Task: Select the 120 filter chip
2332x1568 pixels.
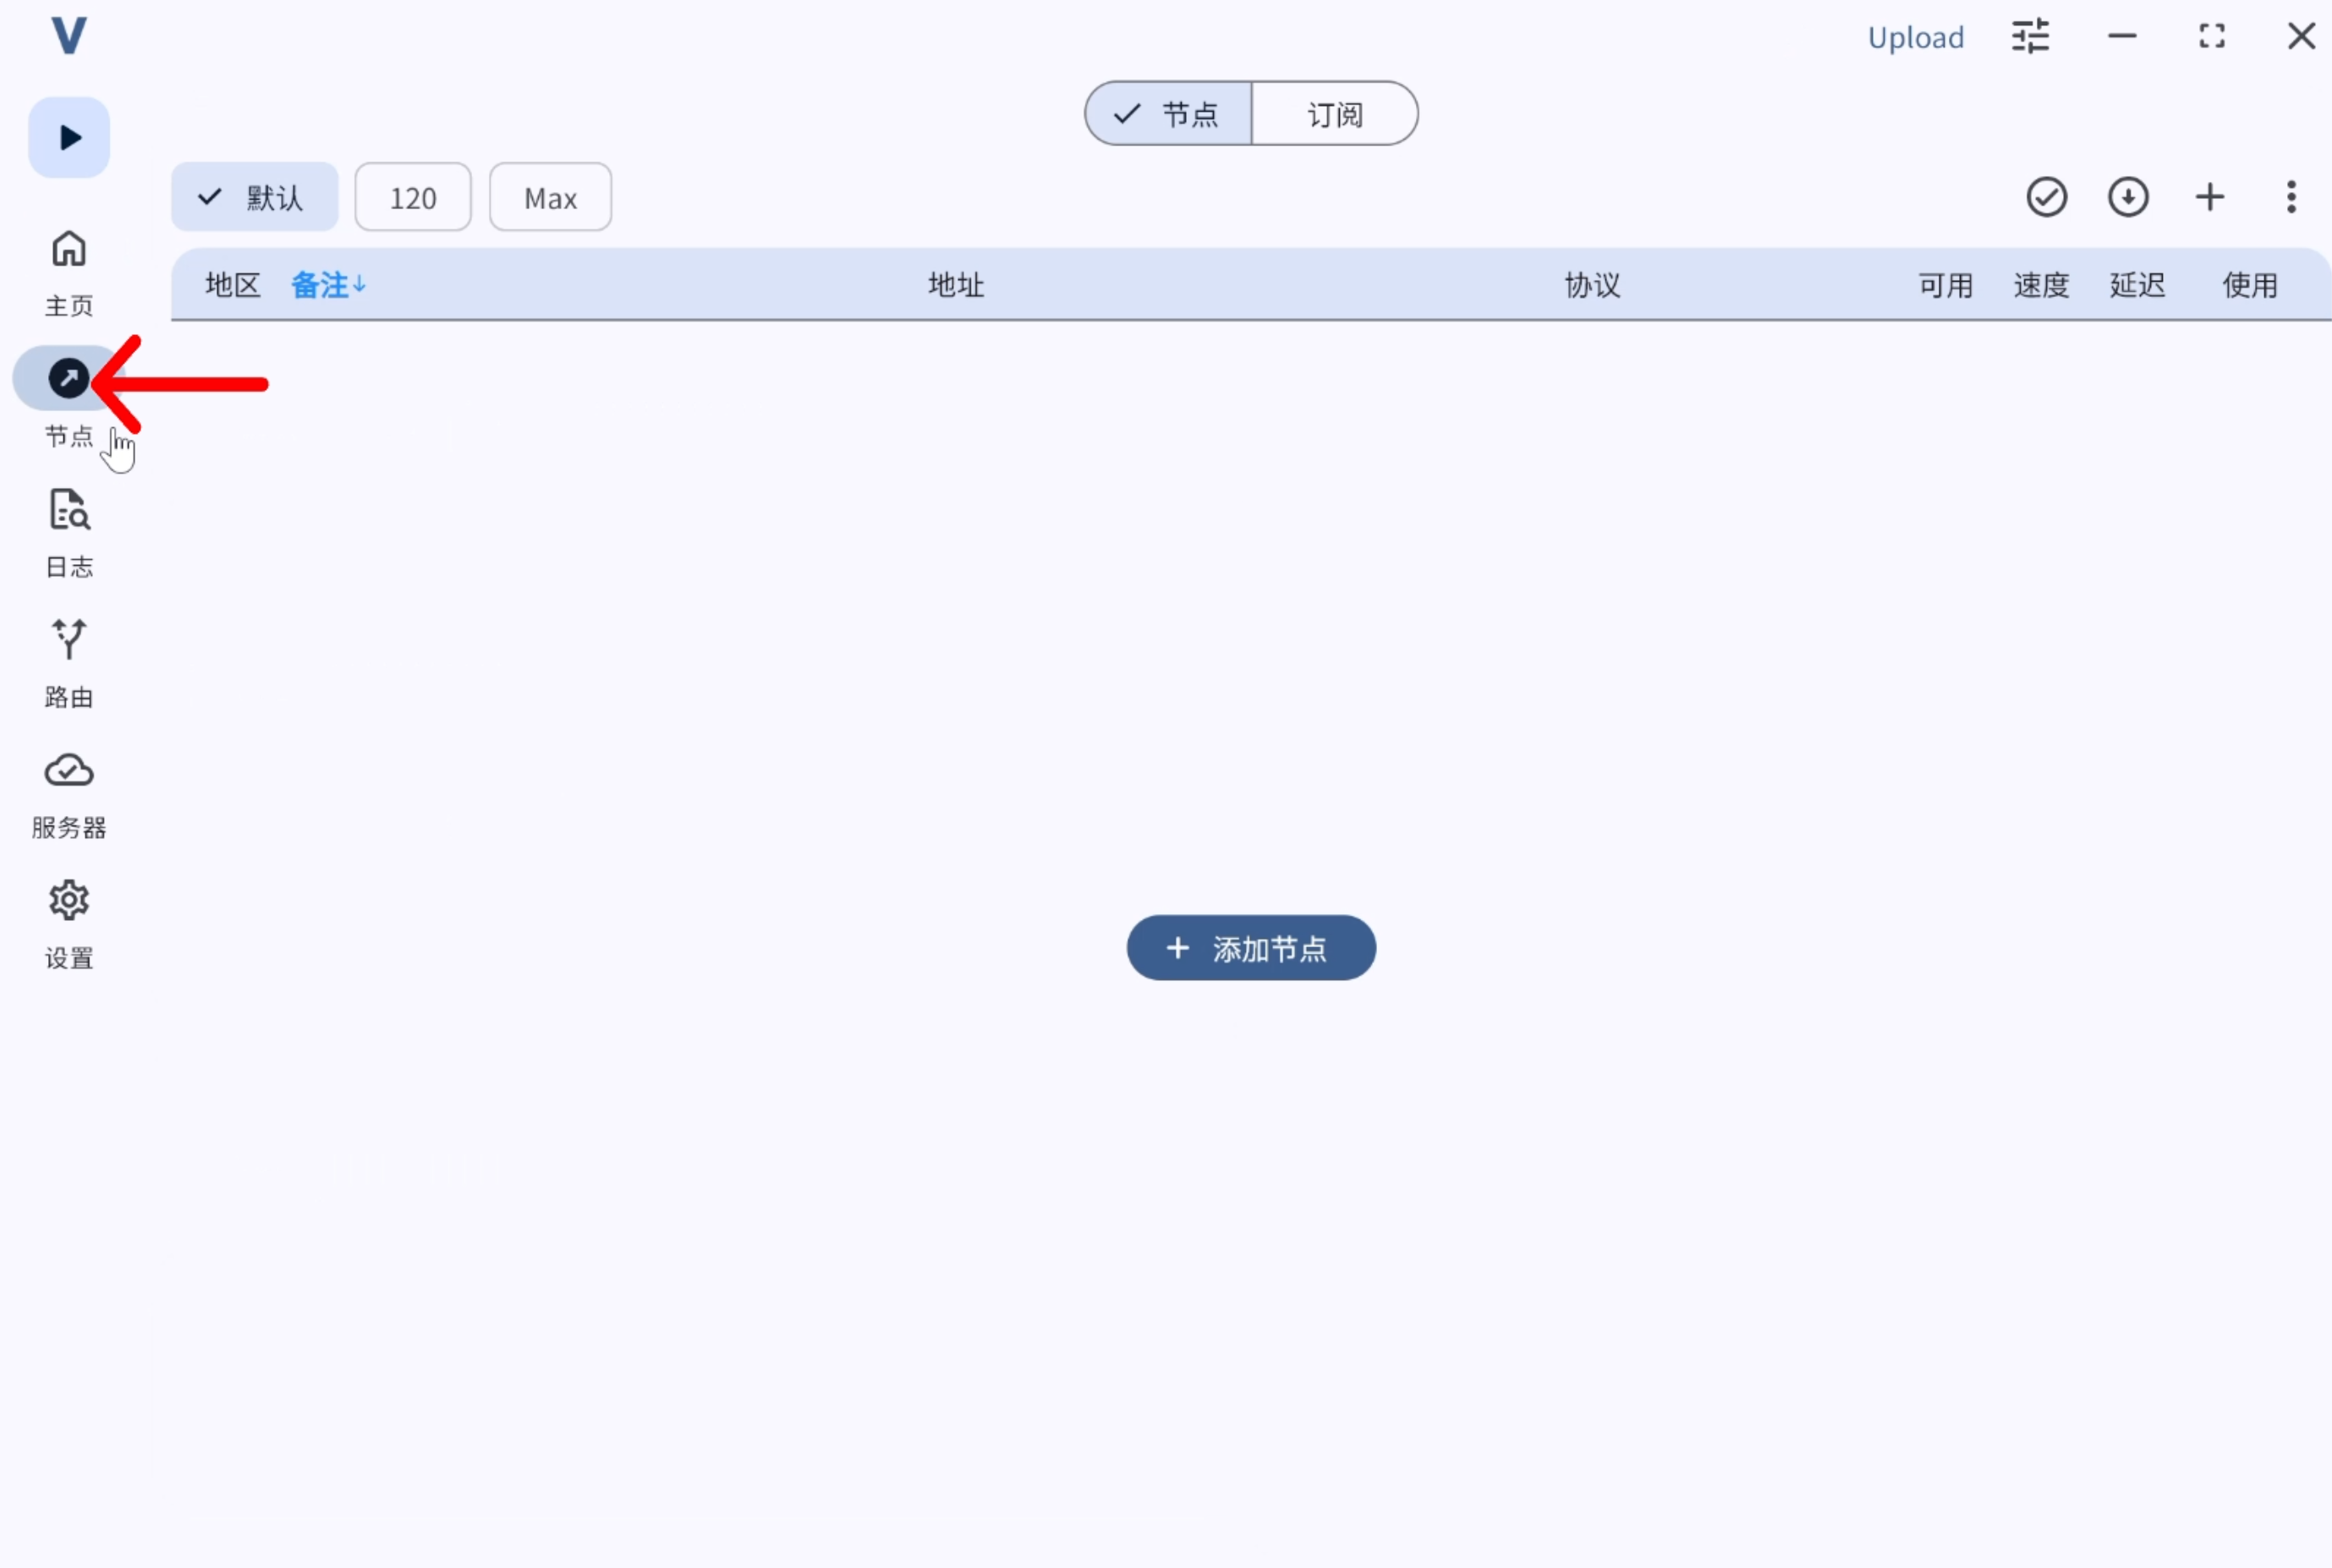Action: pyautogui.click(x=413, y=197)
